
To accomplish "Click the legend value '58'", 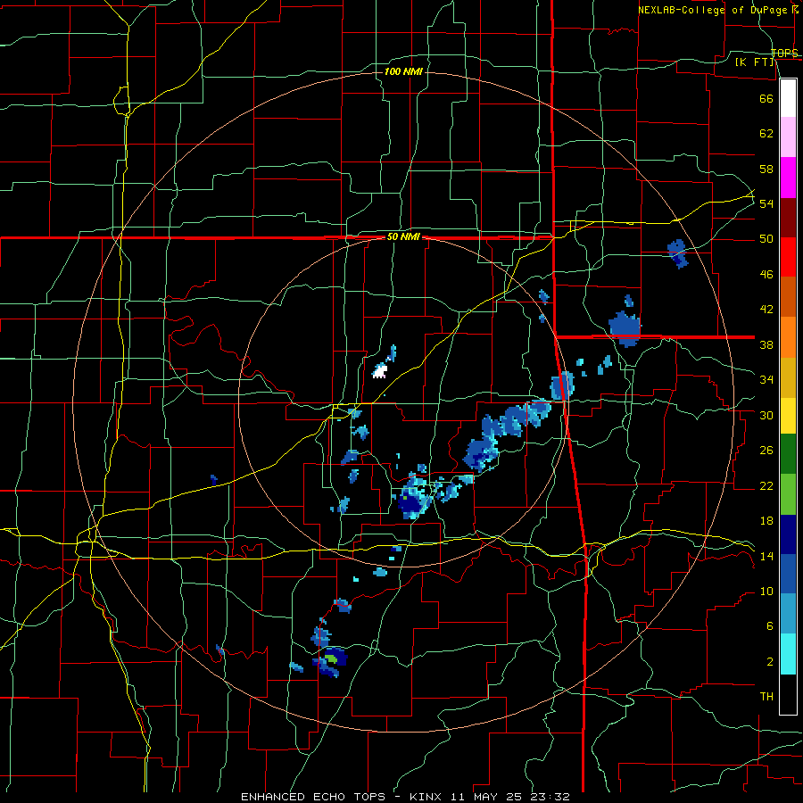I will [x=766, y=169].
